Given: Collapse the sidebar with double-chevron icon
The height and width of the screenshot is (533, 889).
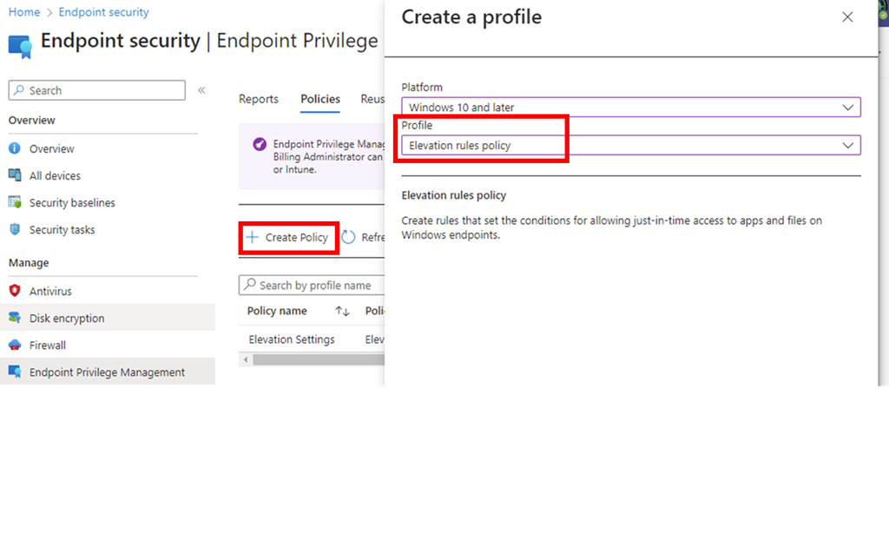Looking at the screenshot, I should click(201, 90).
